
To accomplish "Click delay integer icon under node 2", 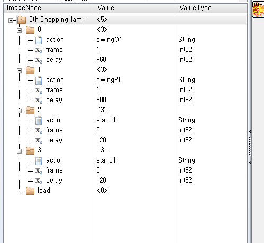I will [x=39, y=141].
